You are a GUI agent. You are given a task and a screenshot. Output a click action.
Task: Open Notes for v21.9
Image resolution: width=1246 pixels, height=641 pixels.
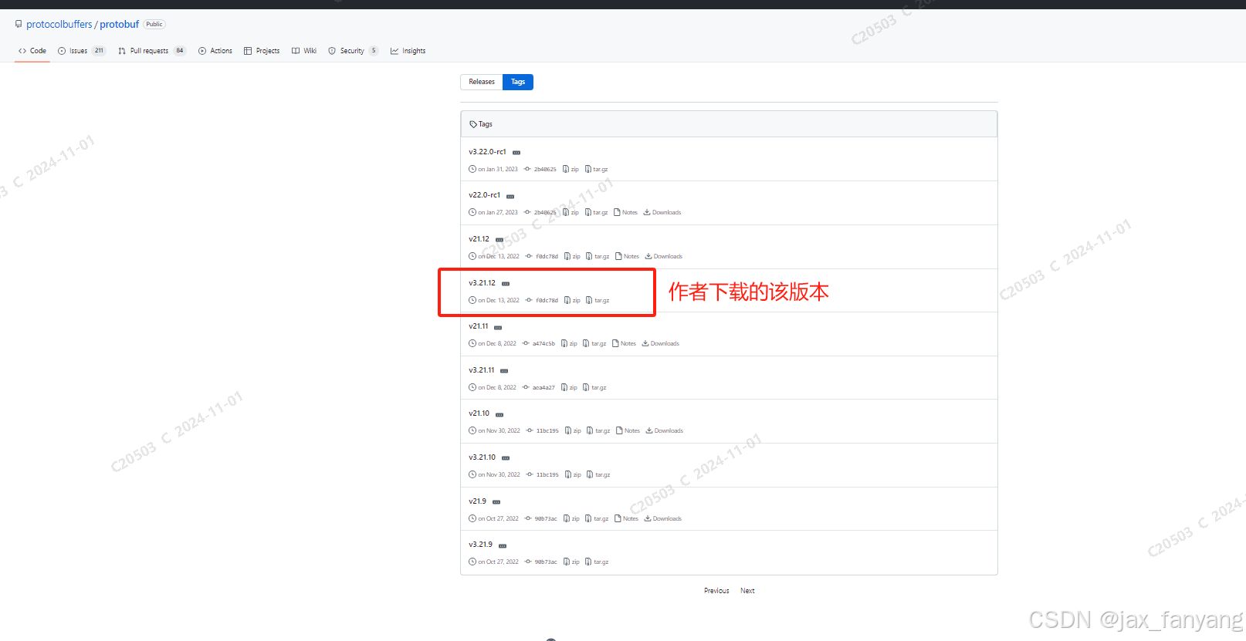(x=627, y=518)
